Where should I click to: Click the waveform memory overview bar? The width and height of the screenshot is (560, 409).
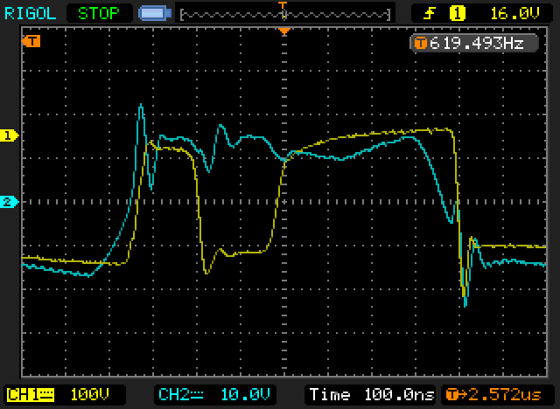[x=283, y=15]
